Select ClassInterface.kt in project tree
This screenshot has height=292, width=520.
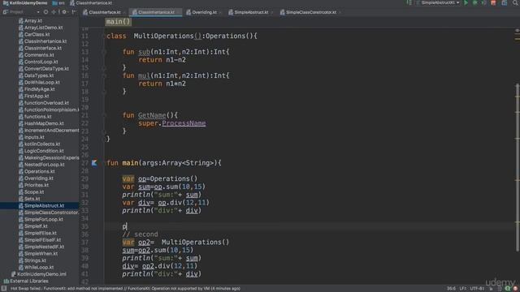click(40, 48)
